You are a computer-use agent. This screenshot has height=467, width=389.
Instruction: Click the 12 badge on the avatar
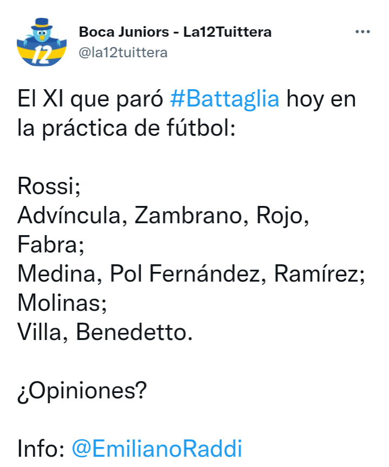41,55
